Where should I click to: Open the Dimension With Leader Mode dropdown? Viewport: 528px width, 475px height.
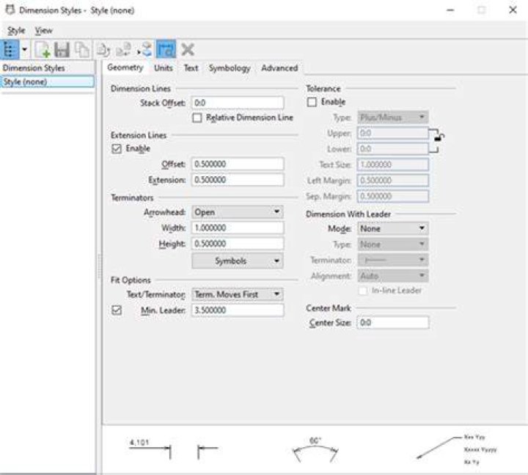[x=392, y=228]
